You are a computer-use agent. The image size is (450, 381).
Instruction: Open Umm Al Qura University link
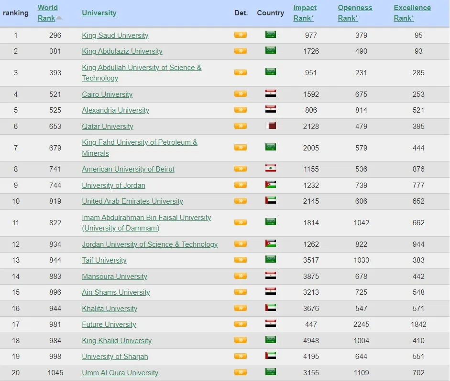tap(120, 373)
